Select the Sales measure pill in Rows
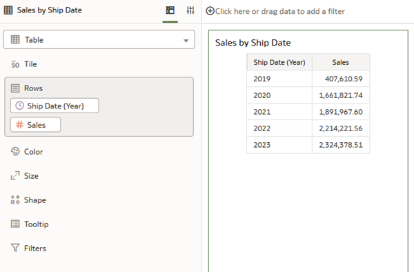 [35, 125]
